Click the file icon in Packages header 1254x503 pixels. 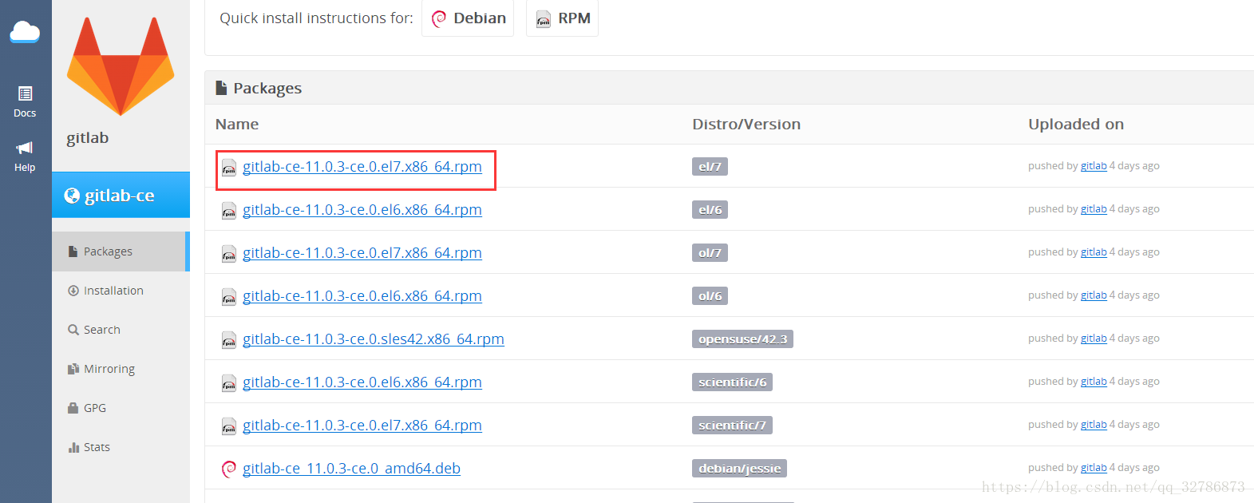(221, 88)
